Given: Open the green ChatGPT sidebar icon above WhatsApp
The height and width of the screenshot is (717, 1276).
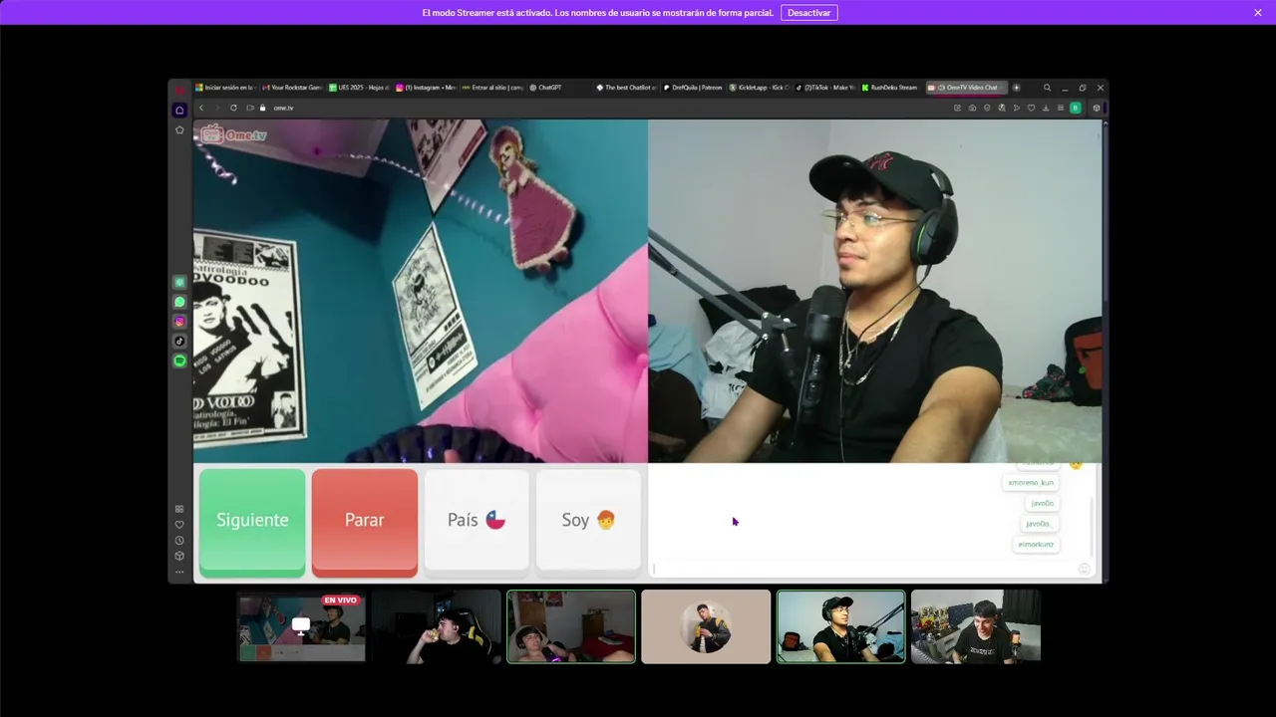Looking at the screenshot, I should [x=179, y=283].
